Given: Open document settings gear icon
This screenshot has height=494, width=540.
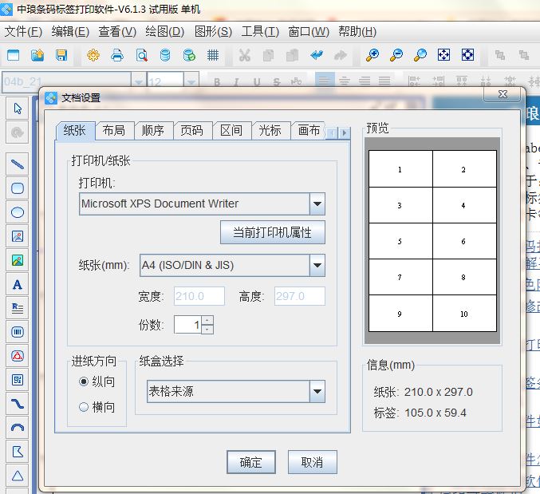Looking at the screenshot, I should (x=93, y=55).
